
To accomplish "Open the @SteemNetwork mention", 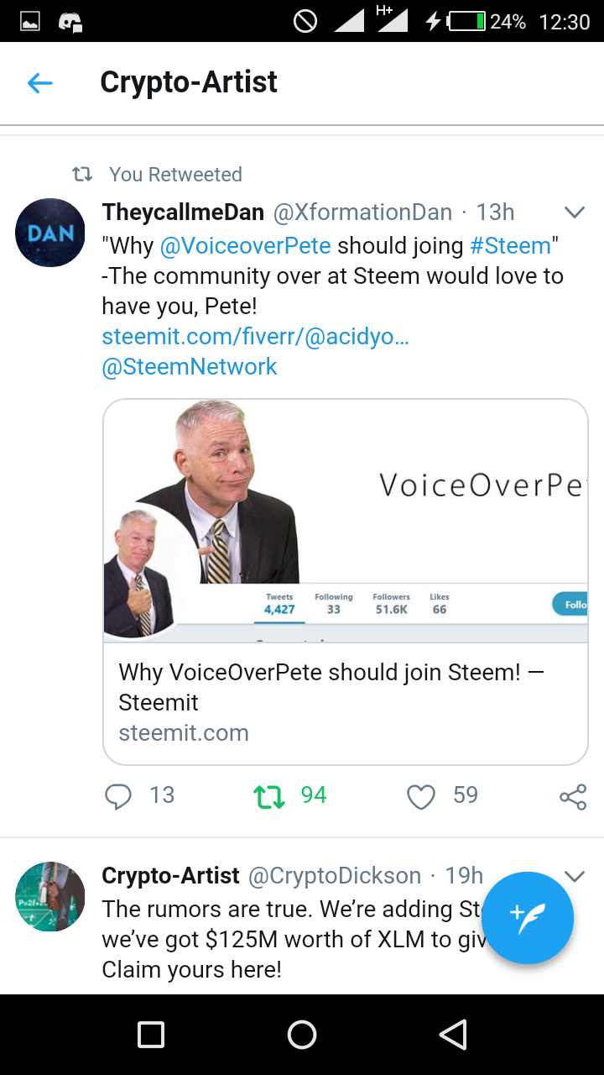I will coord(190,366).
